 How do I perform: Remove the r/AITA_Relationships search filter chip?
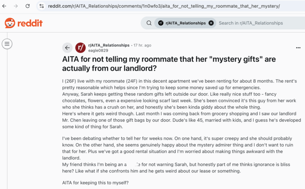211,23
